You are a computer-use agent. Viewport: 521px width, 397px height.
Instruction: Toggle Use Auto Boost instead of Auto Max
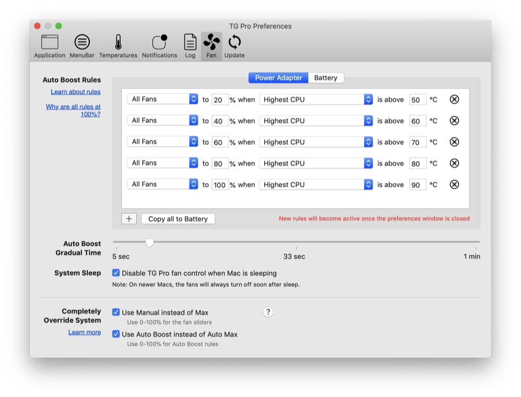pyautogui.click(x=116, y=334)
